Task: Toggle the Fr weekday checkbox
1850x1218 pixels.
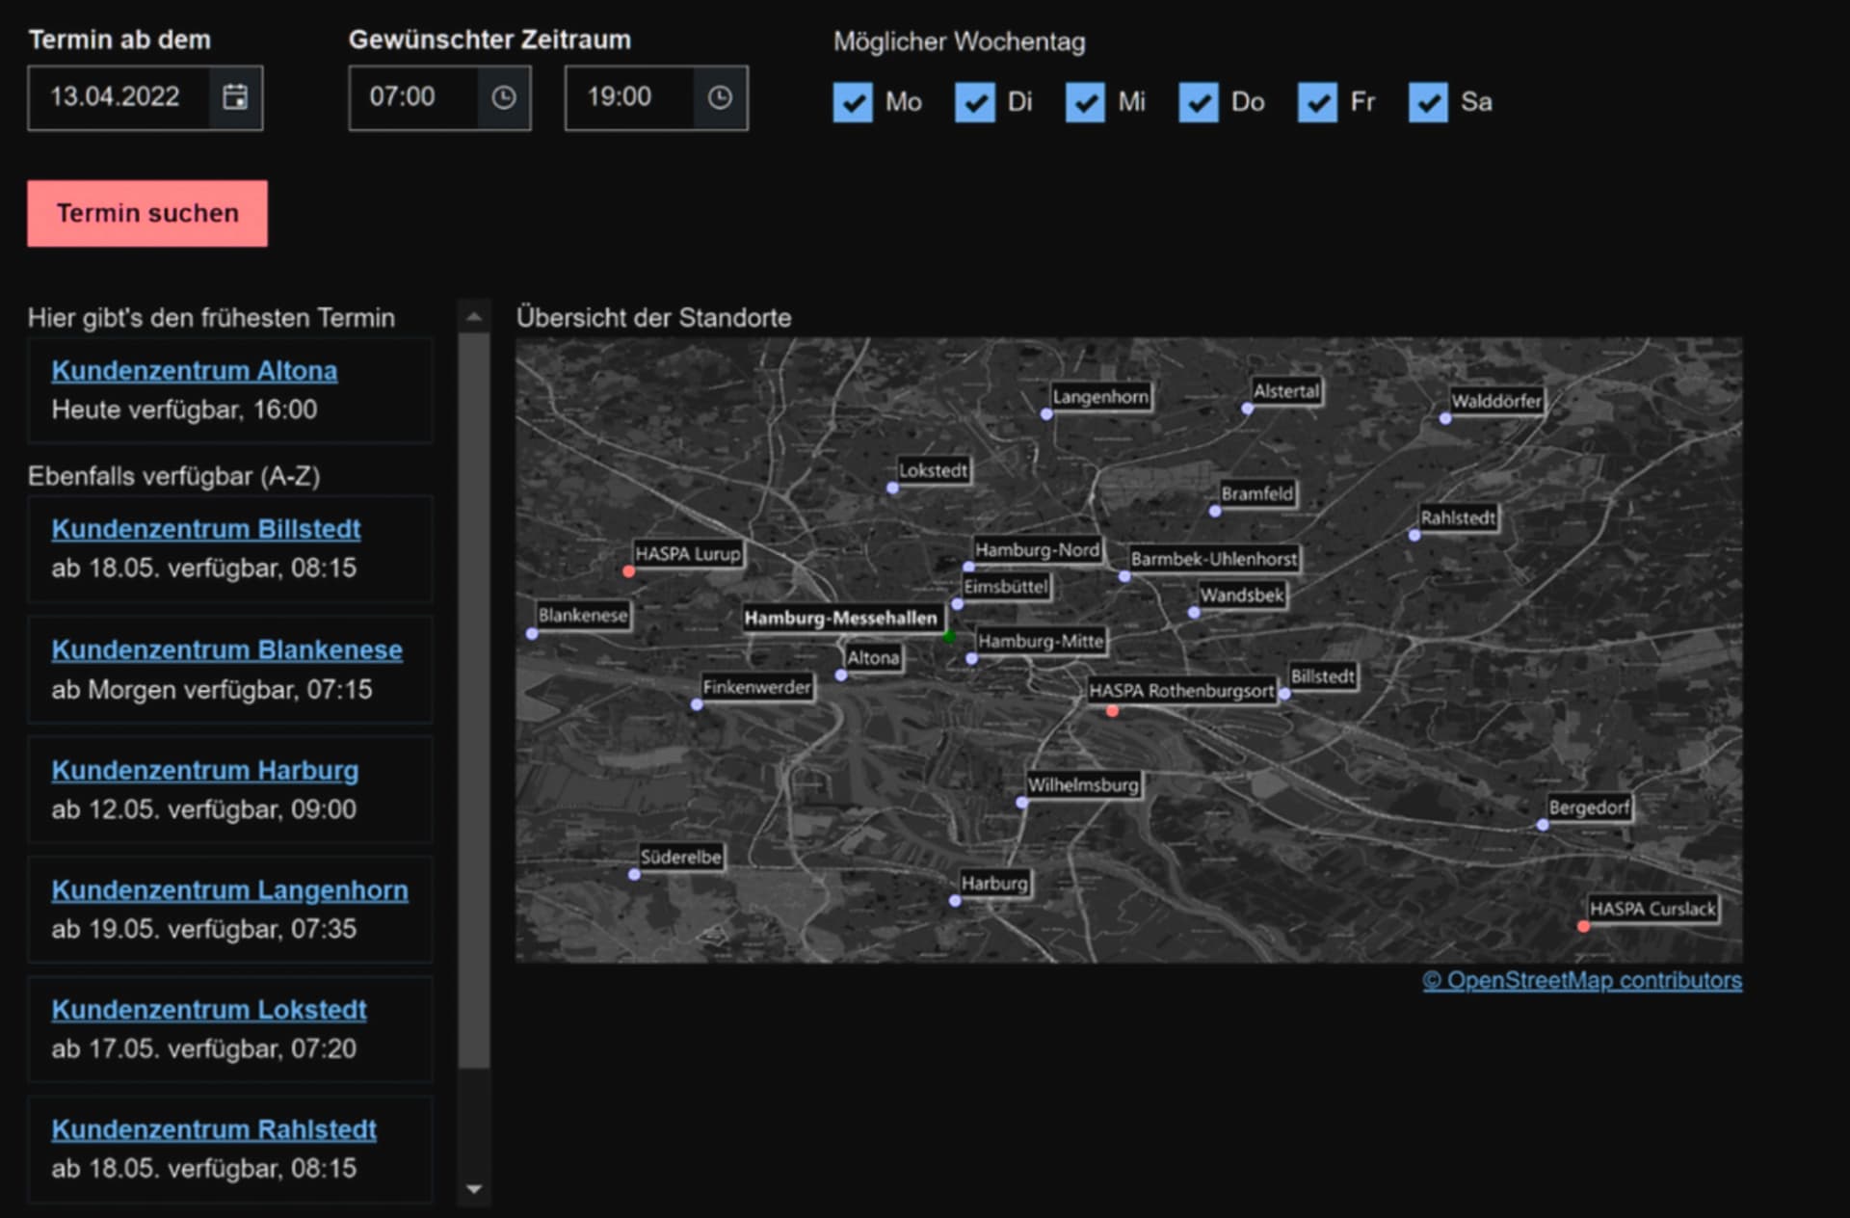Action: 1317,102
